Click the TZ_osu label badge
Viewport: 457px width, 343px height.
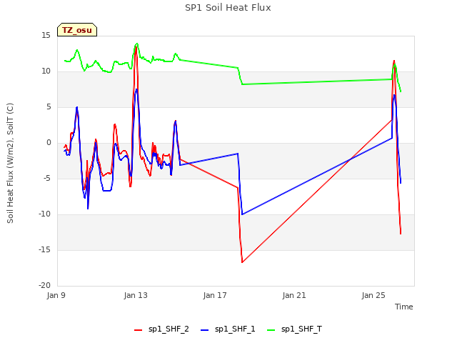pos(77,30)
